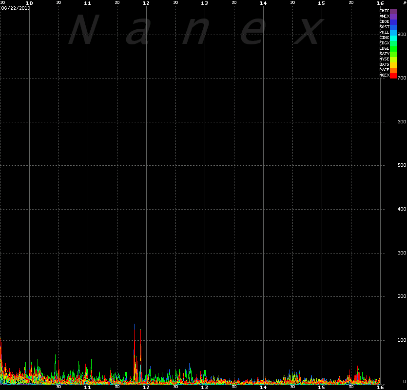Select the BATS exchange label text
This screenshot has height=390, width=407.
[384, 64]
